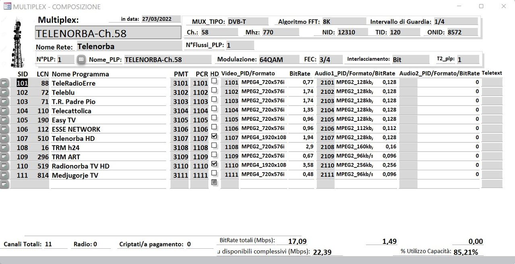Toggle HD checkbox for TeleRadioErre
Image resolution: width=515 pixels, height=264 pixels.
(x=214, y=81)
